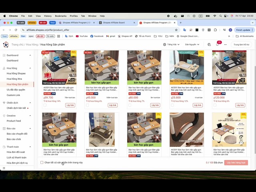Open the three-dots more menu in header
The image size is (256, 192).
(x=226, y=44)
